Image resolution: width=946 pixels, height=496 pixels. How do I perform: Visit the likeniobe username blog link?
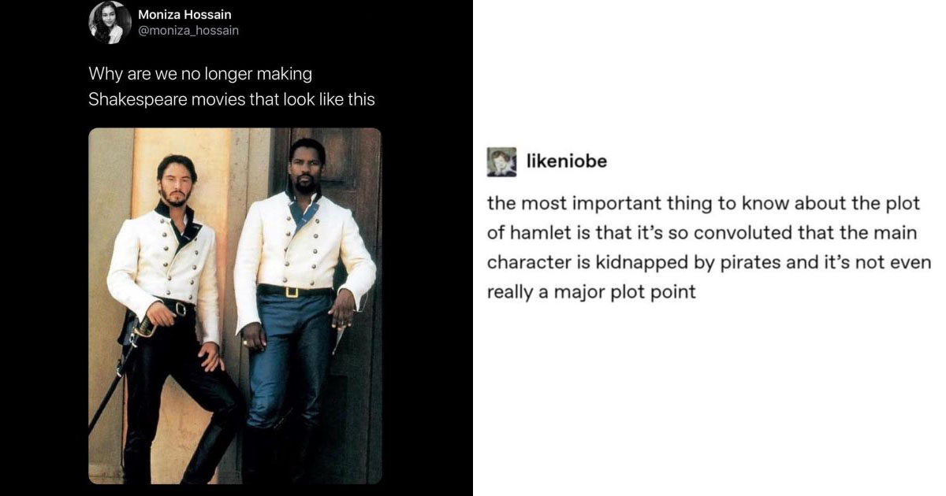[567, 161]
